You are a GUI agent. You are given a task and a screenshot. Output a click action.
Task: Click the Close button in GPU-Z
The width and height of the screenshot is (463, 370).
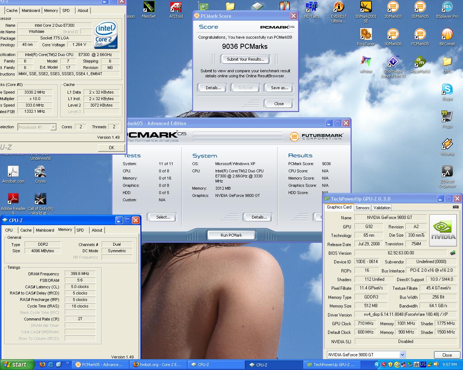pos(447,355)
